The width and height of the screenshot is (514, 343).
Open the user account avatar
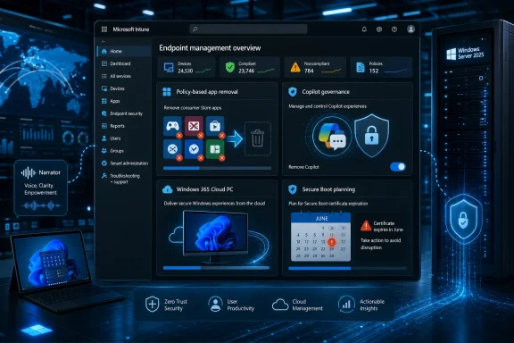[x=410, y=29]
